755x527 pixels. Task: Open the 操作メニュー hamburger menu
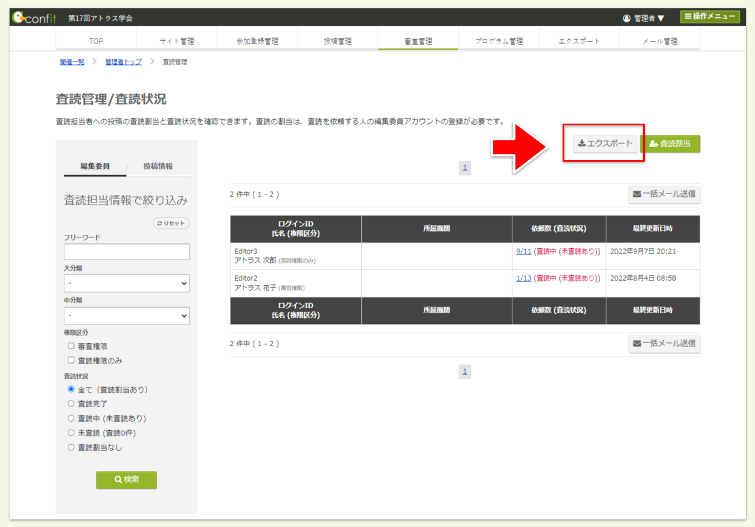(x=710, y=17)
